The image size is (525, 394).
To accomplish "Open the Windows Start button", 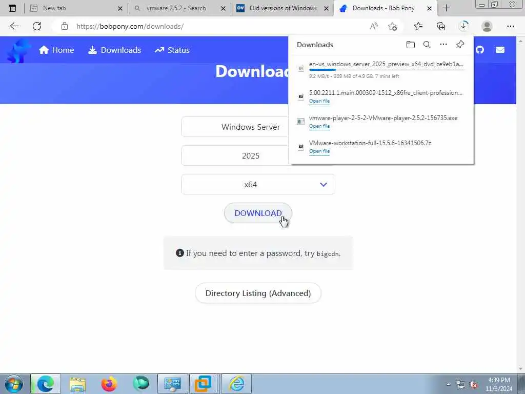I will coord(13,384).
